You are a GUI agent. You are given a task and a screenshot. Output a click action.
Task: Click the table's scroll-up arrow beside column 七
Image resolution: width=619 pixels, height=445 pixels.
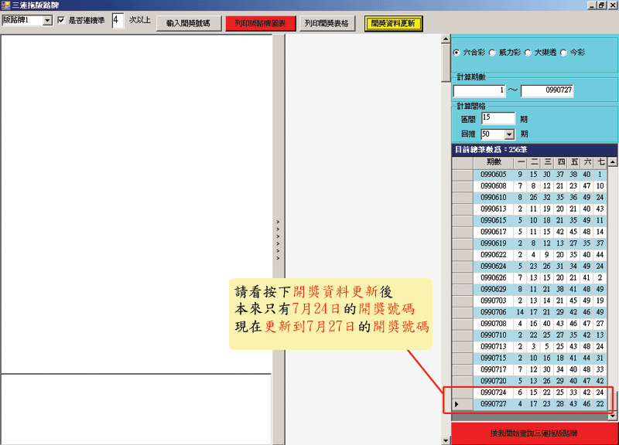click(x=612, y=162)
